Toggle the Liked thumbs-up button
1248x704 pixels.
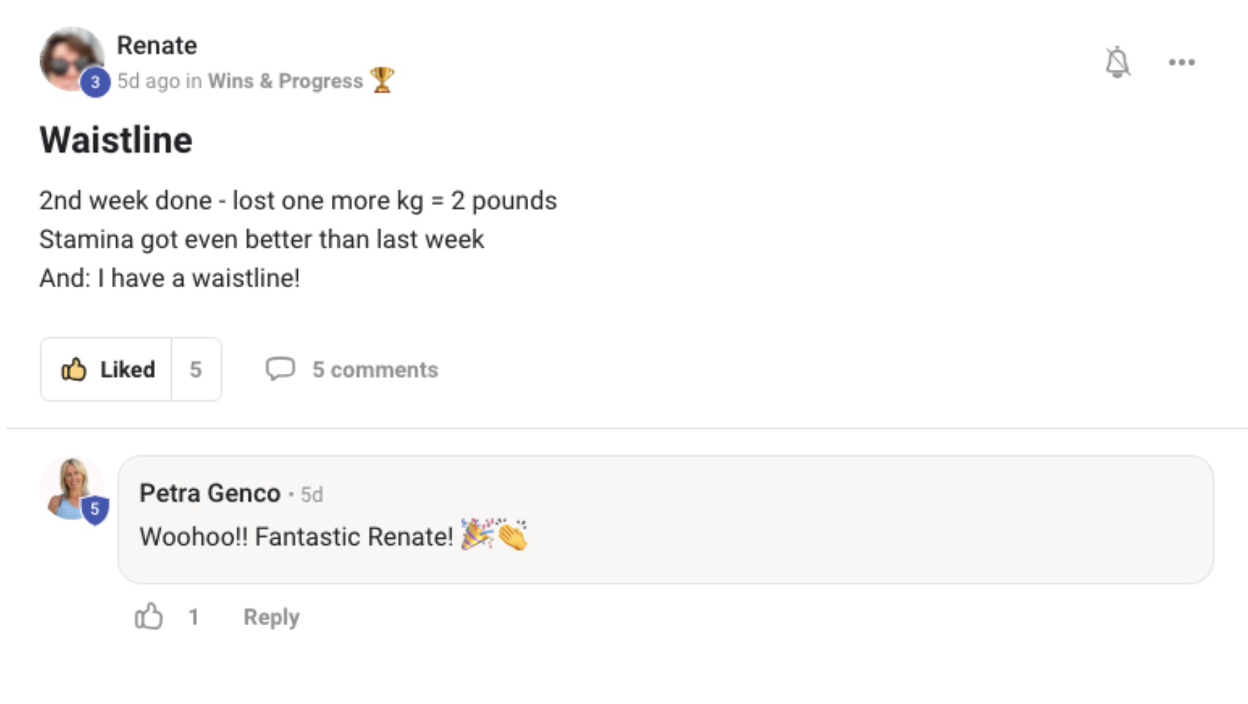(x=107, y=370)
